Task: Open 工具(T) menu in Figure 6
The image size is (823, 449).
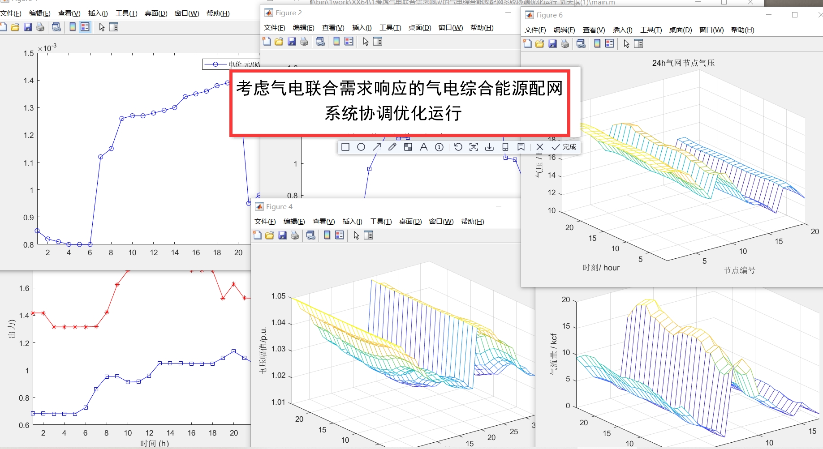Action: (651, 30)
